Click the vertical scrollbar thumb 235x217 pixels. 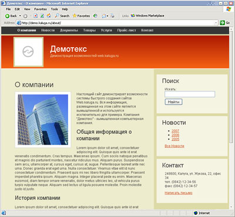coord(231,87)
